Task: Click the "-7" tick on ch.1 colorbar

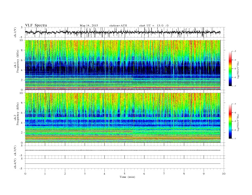Action: pyautogui.click(x=234, y=86)
